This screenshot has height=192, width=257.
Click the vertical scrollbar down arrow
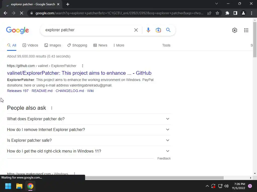(255, 173)
